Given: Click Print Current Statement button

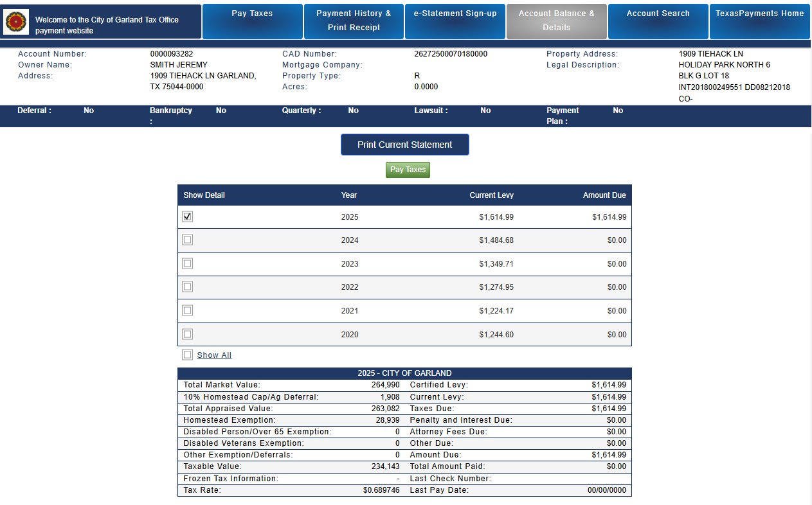Looking at the screenshot, I should (405, 145).
